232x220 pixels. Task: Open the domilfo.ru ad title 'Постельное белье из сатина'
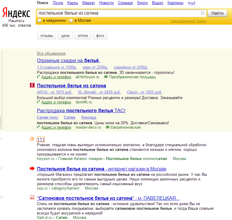[x=71, y=86]
